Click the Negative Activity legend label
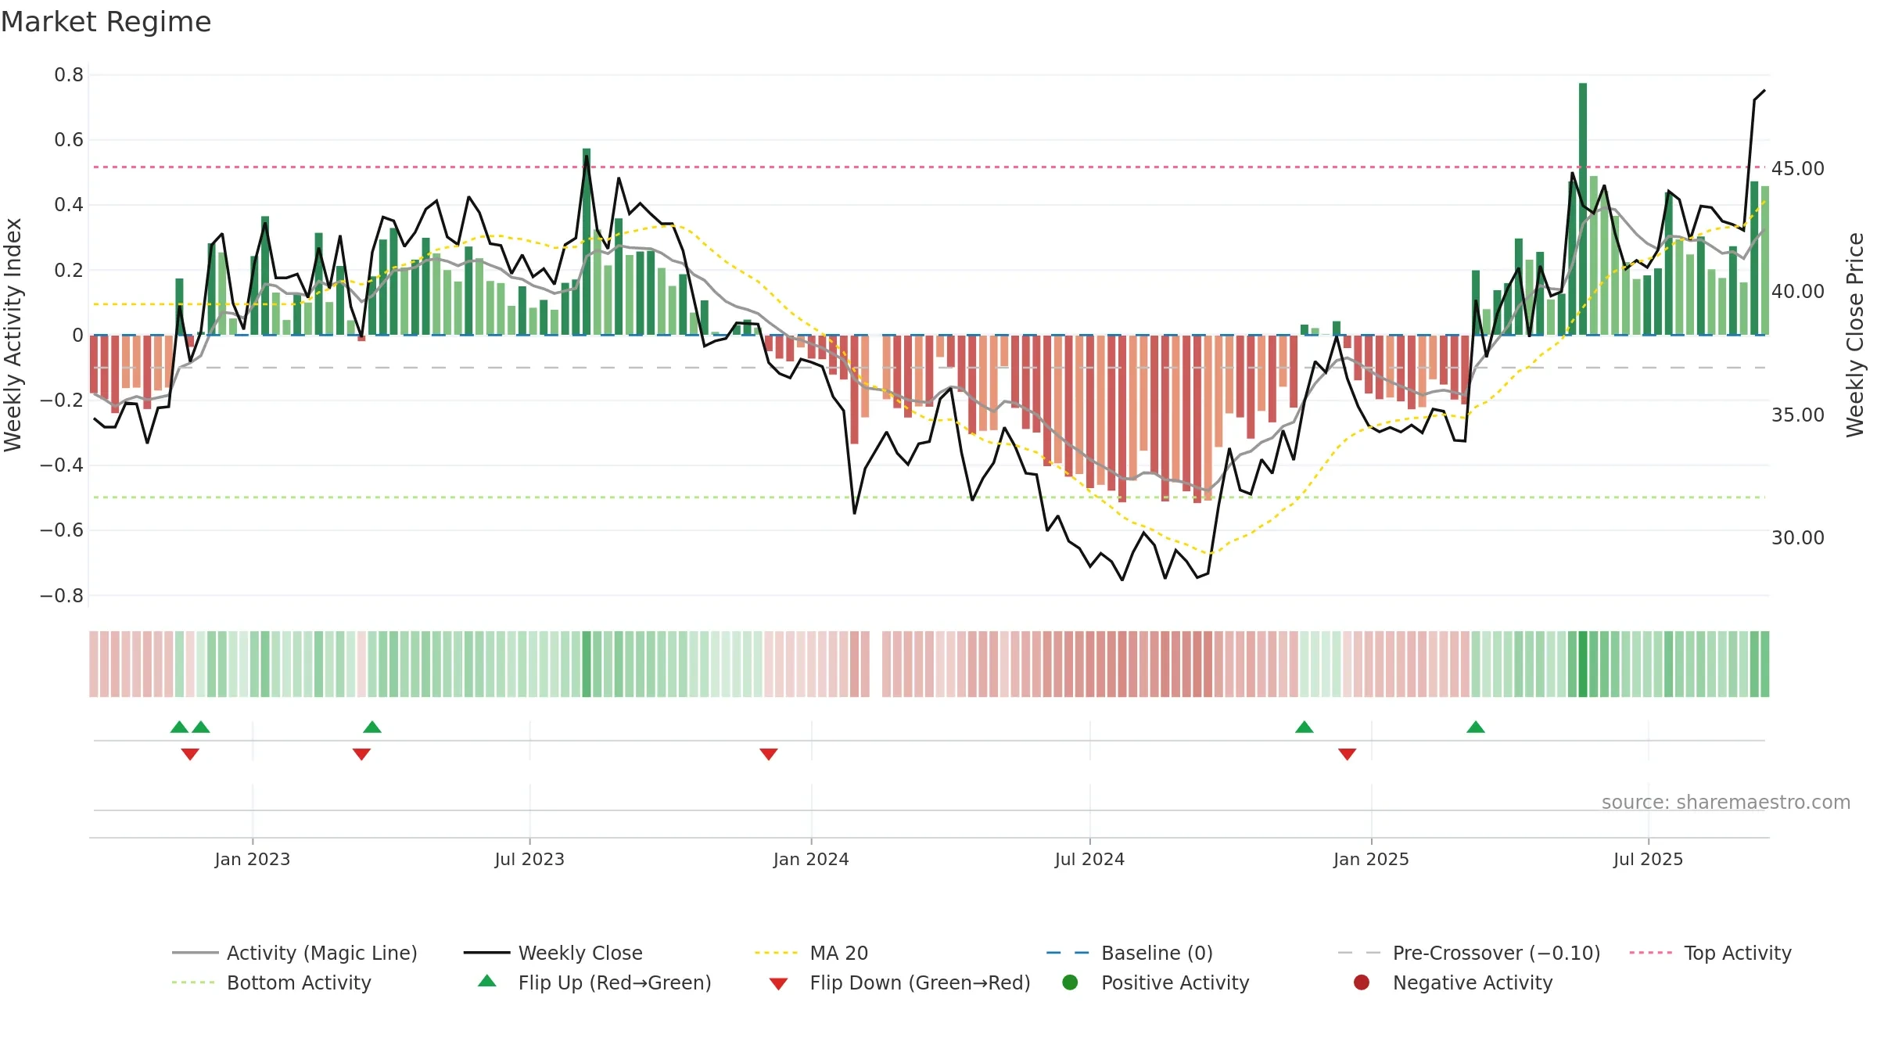Screen dimensions: 1877x1056 click(x=1472, y=982)
